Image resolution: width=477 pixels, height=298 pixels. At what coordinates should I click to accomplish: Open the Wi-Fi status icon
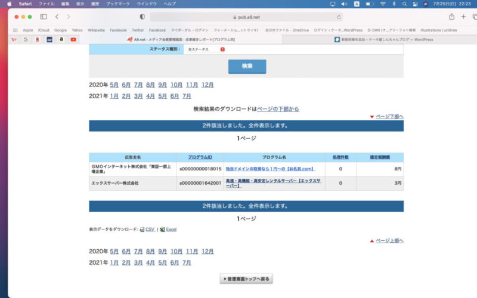383,4
